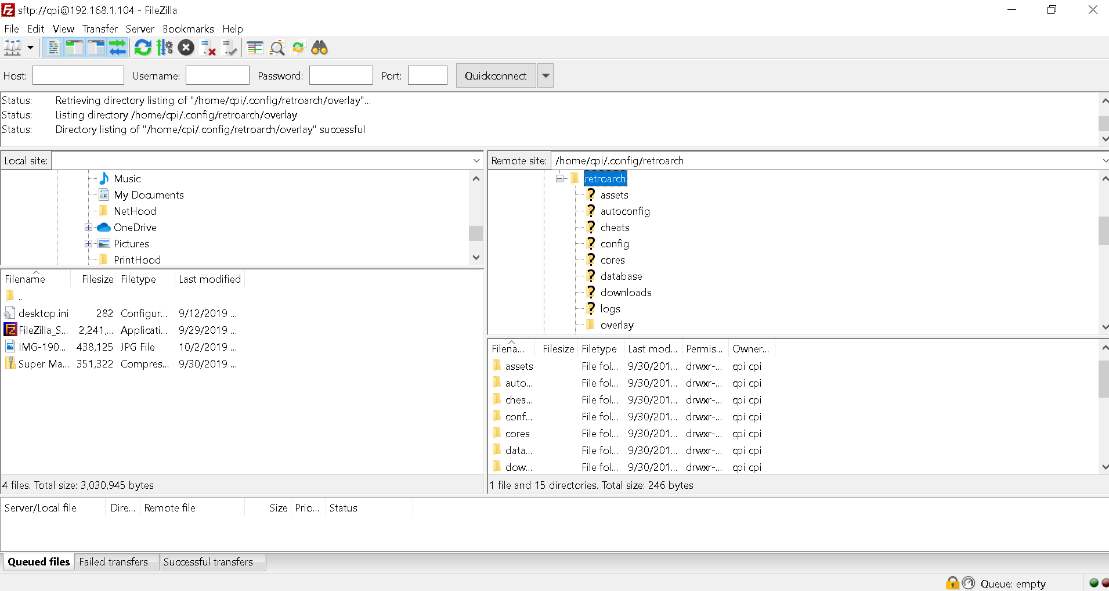
Task: Focus the Password input field
Action: coord(341,75)
